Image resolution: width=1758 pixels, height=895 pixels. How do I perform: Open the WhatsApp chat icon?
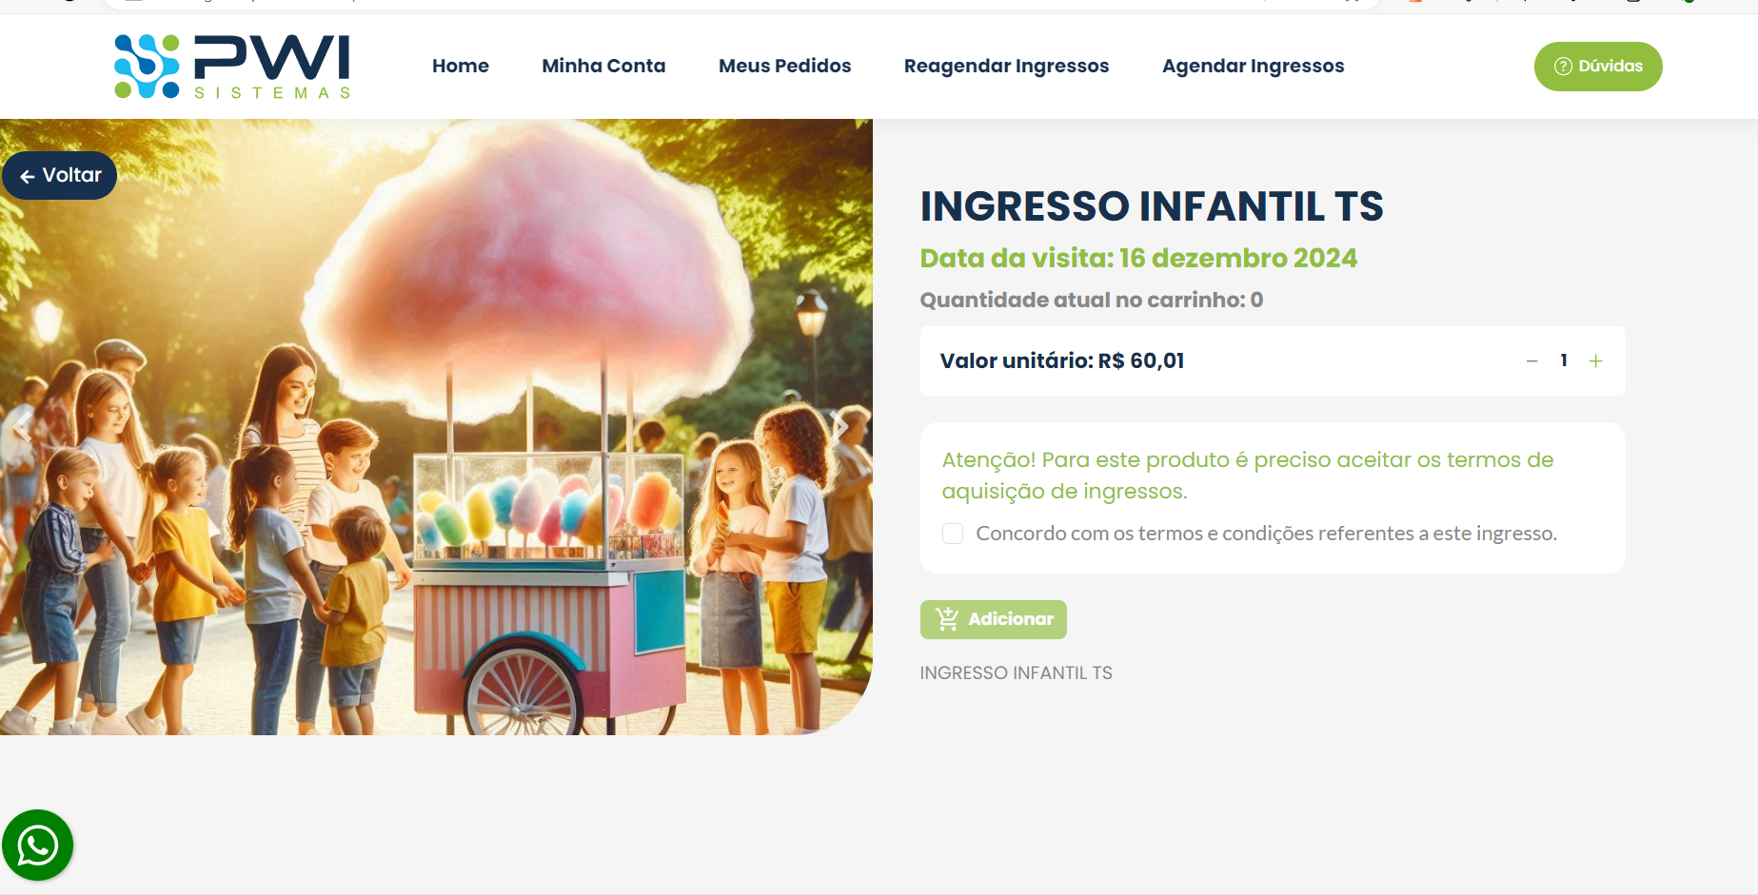[38, 845]
